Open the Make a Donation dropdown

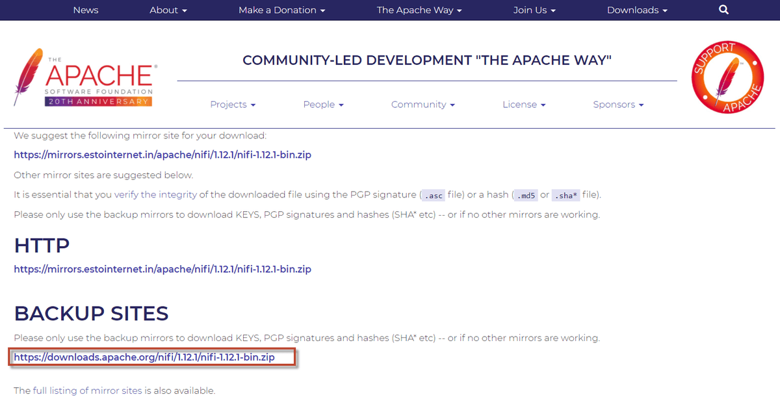281,10
